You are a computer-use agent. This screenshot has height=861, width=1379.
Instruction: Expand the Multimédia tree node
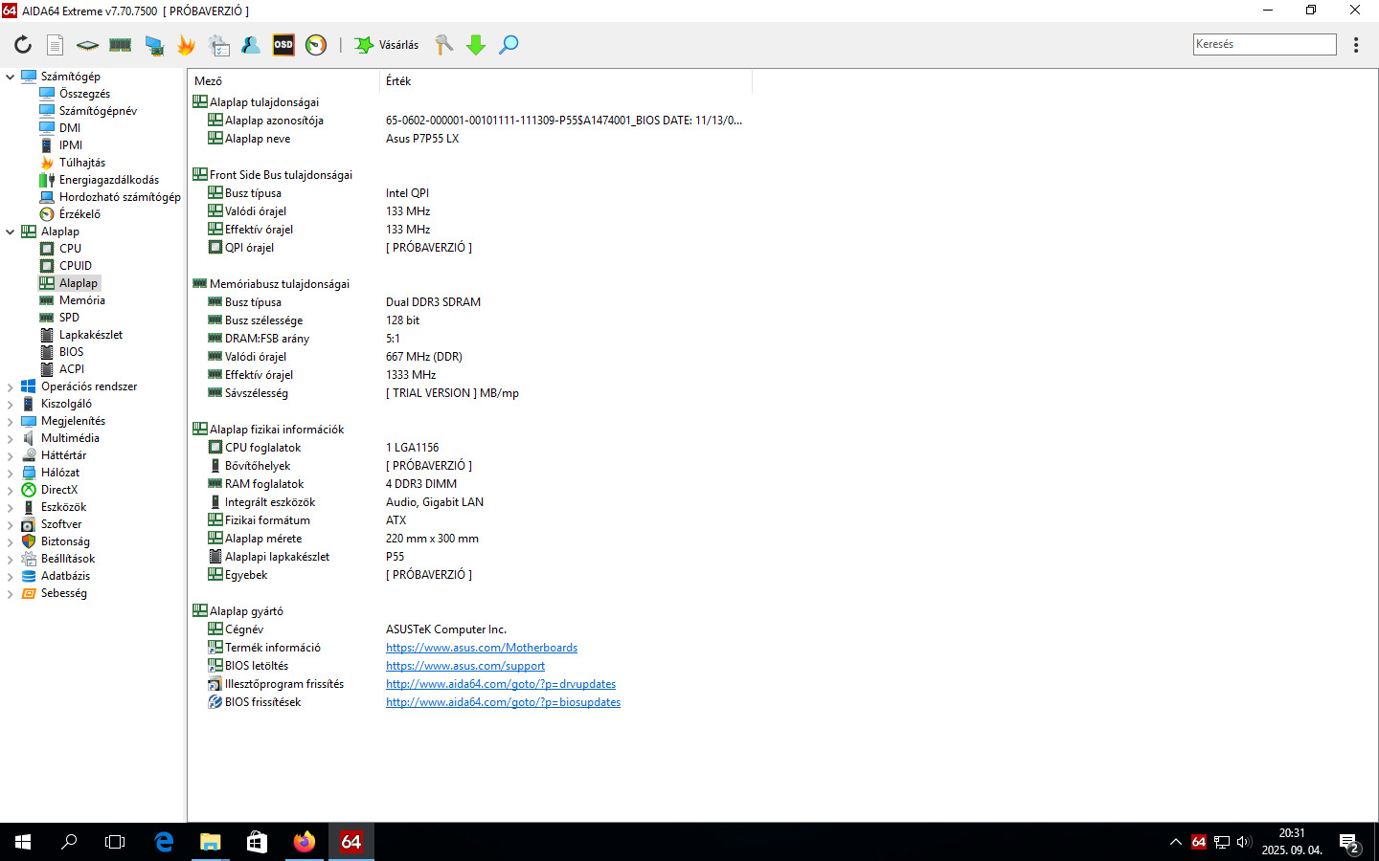click(x=11, y=438)
